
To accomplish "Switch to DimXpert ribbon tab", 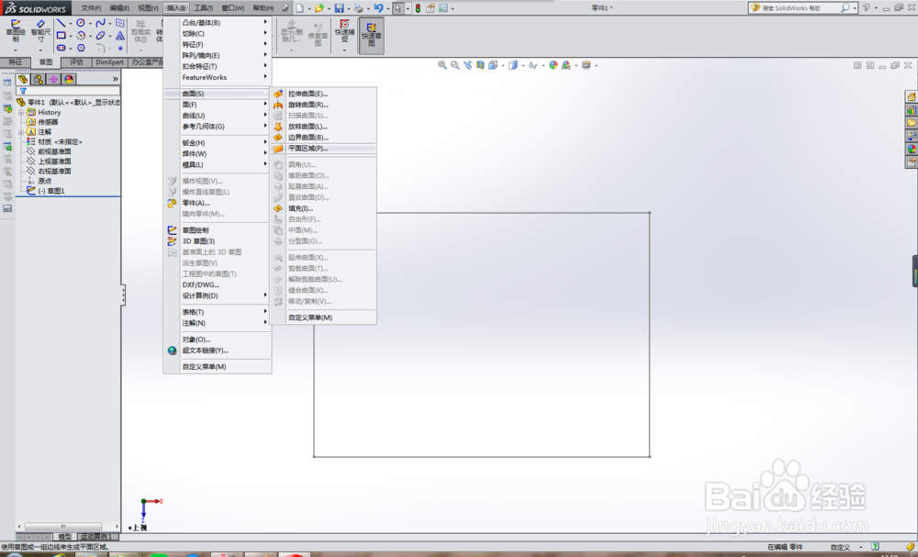I will (x=109, y=62).
